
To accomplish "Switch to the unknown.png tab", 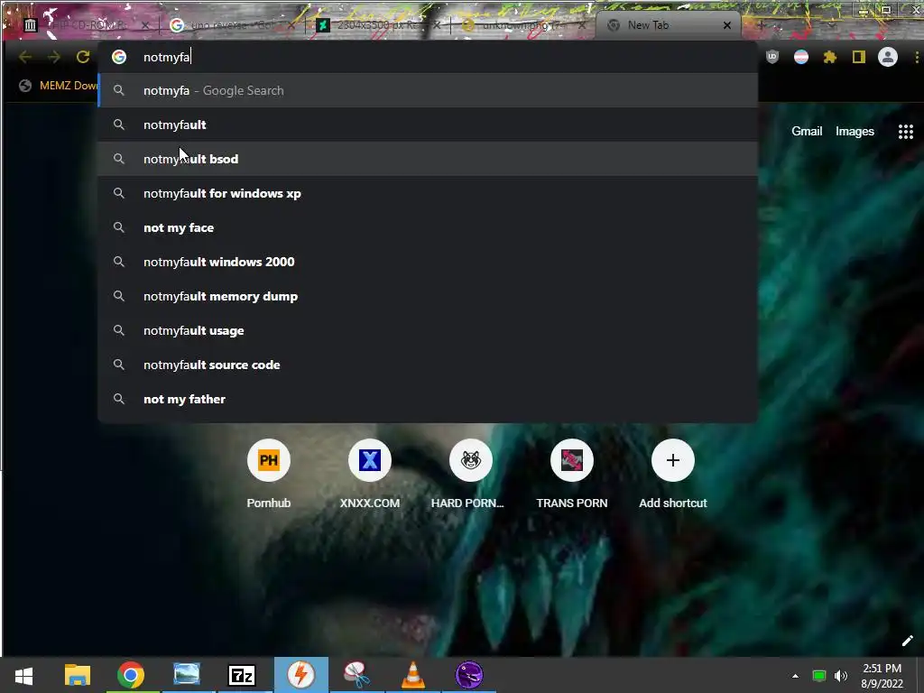I will point(522,25).
